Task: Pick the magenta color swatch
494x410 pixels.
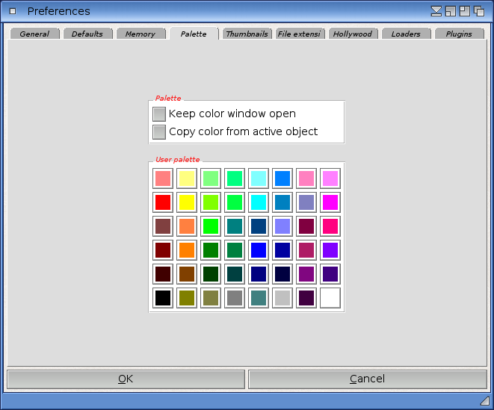Action: click(x=330, y=202)
